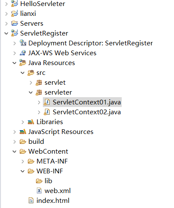Expand the build folder arrow
The image size is (174, 208).
pyautogui.click(x=15, y=142)
